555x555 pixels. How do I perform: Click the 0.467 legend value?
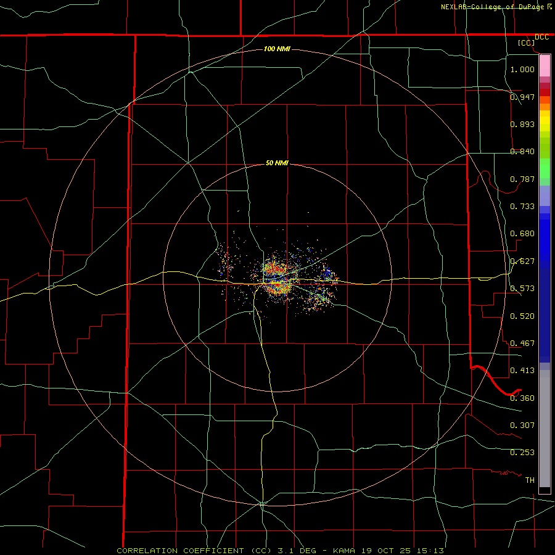point(522,343)
